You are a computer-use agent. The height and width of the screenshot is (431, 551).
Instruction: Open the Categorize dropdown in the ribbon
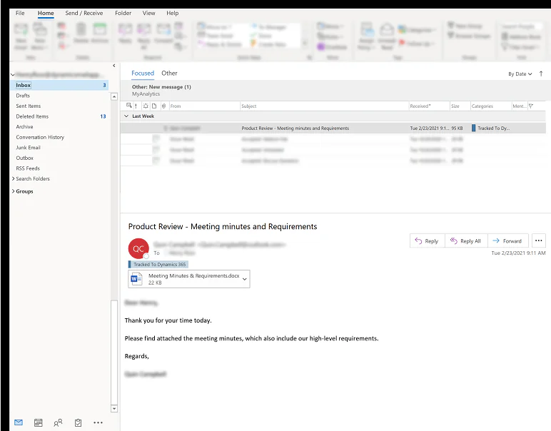pos(417,30)
